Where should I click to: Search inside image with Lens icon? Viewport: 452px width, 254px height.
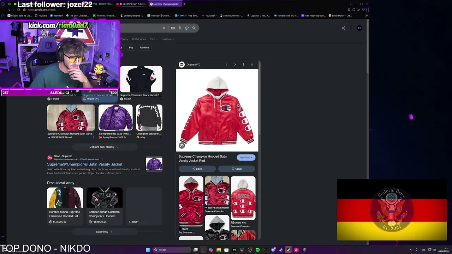[x=182, y=145]
